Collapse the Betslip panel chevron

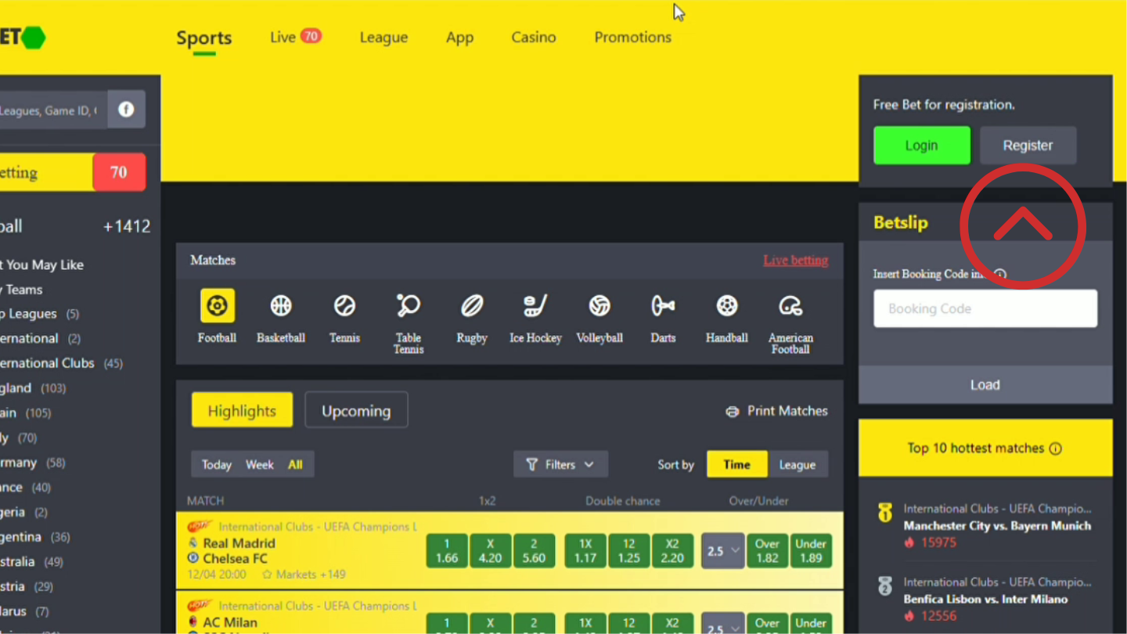(x=1023, y=225)
